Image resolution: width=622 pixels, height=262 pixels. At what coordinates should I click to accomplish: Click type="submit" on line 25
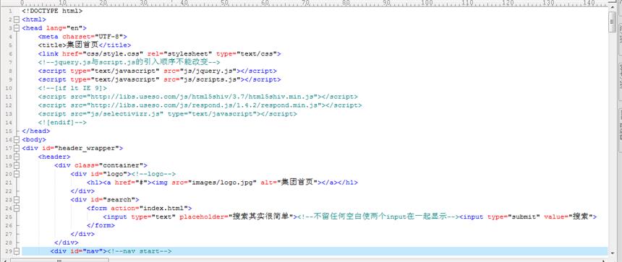(514, 217)
